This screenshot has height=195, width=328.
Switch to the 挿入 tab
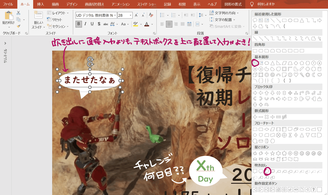coord(40,4)
